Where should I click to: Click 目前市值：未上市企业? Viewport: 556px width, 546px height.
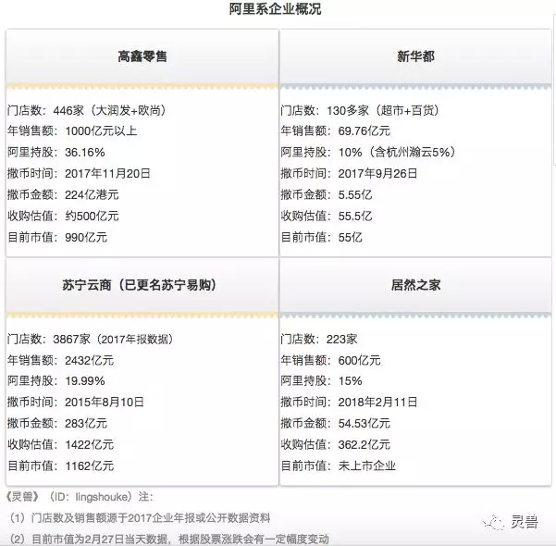tap(339, 466)
